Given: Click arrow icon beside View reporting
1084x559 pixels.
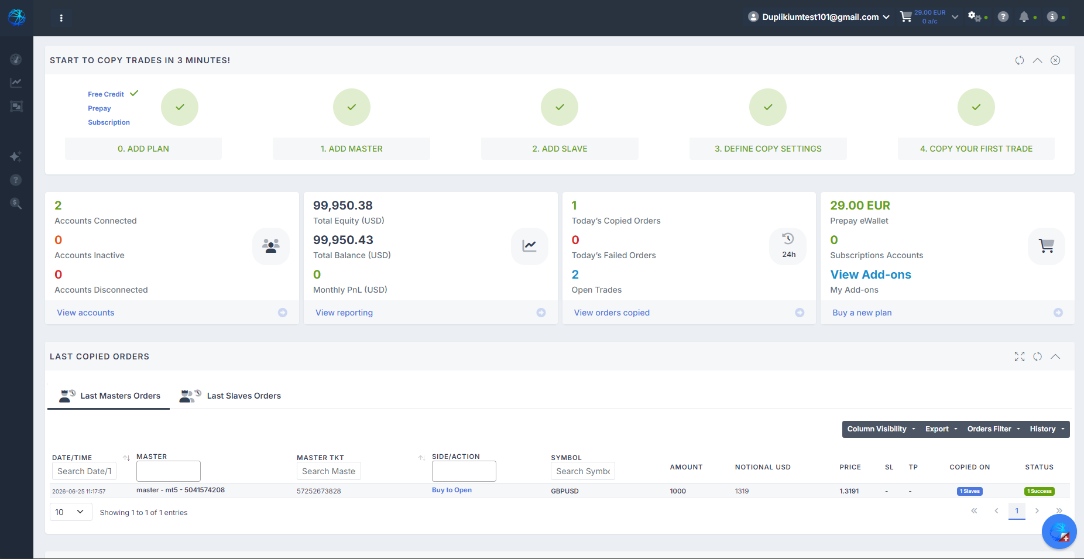Looking at the screenshot, I should pyautogui.click(x=541, y=313).
